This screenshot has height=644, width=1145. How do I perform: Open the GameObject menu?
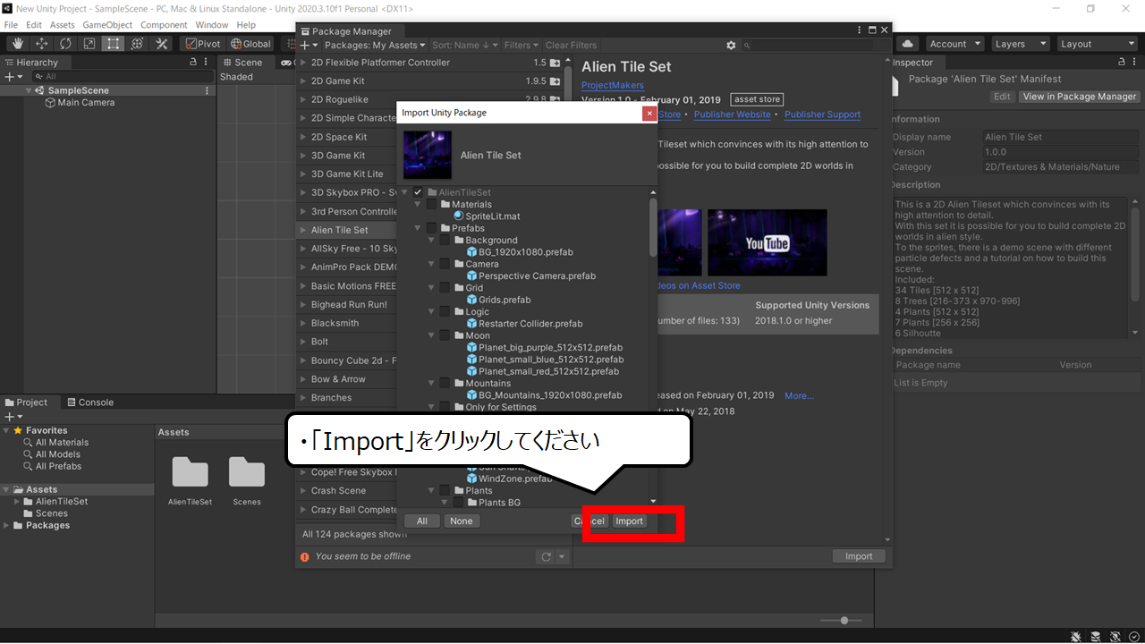point(108,25)
